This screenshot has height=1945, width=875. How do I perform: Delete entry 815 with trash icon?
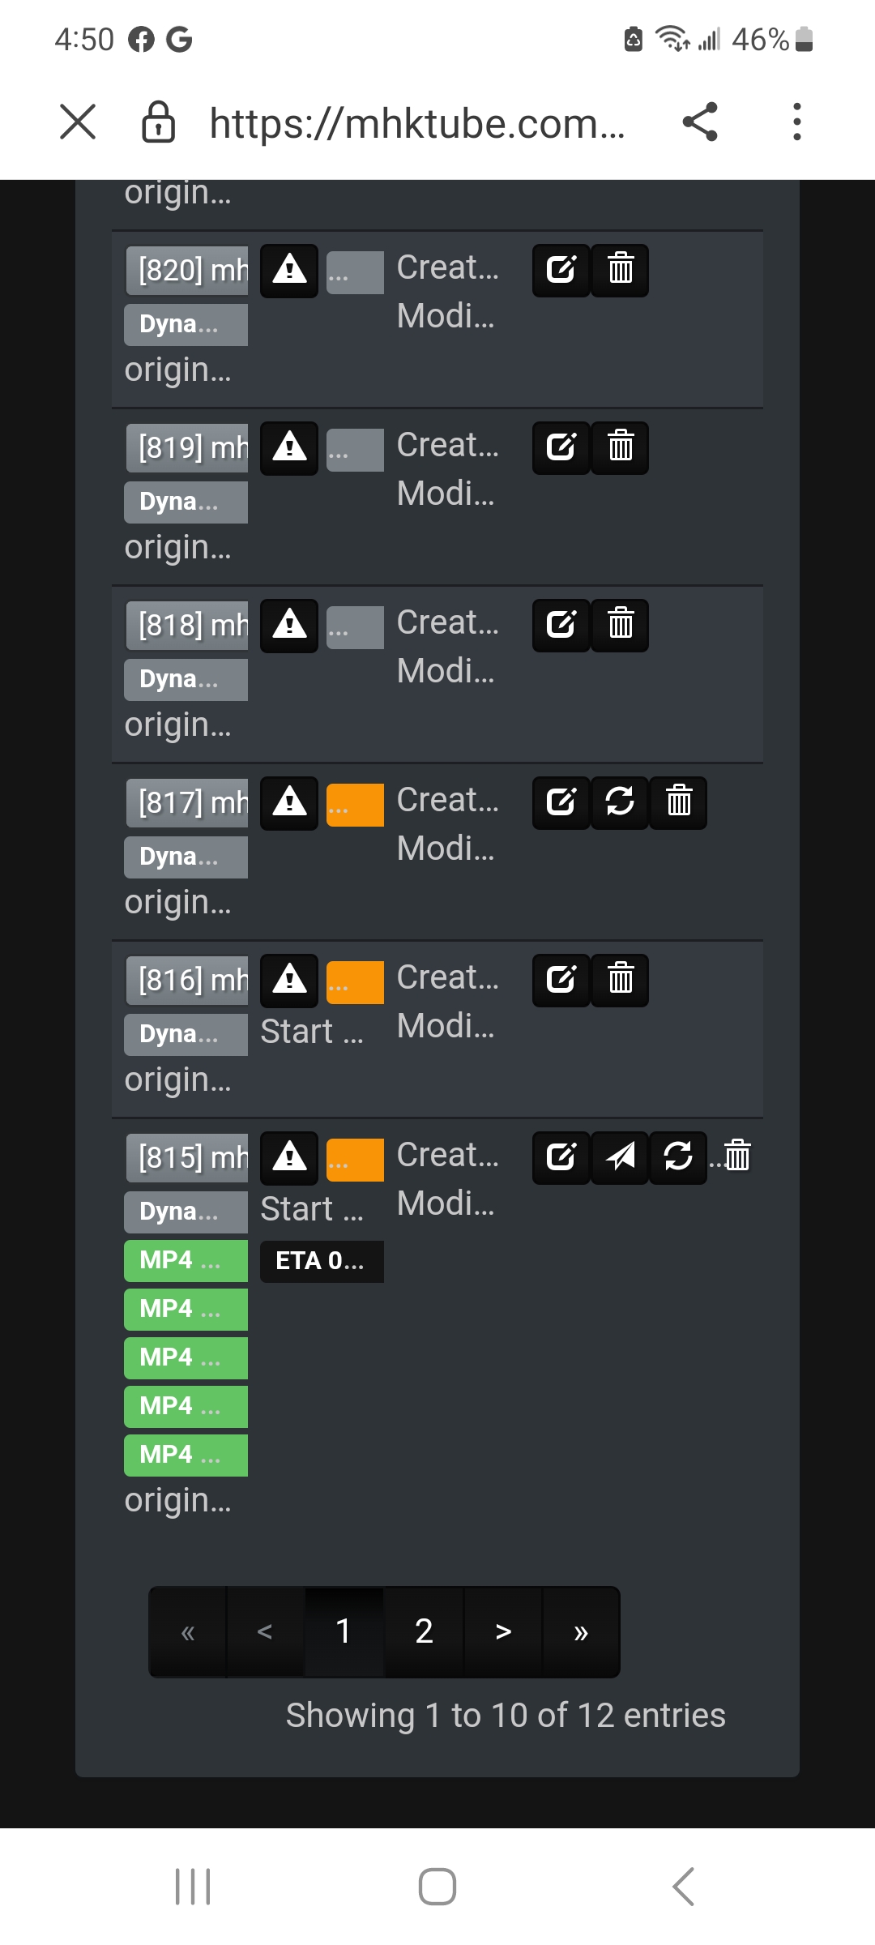click(736, 1156)
